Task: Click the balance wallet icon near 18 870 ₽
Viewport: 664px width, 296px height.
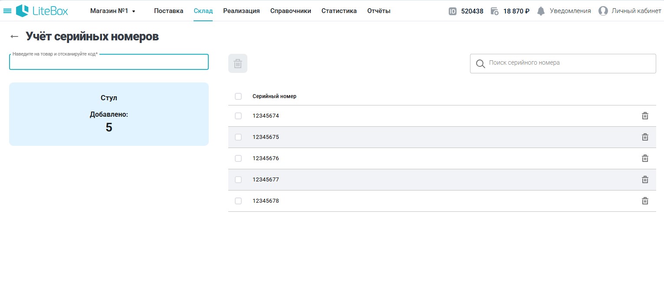Action: pos(495,11)
